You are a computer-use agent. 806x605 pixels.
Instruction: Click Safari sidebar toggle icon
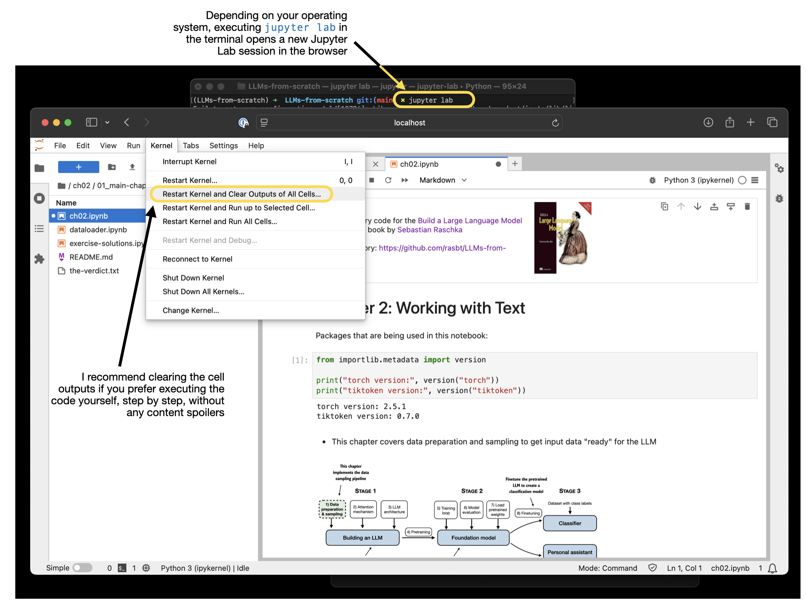click(x=91, y=122)
